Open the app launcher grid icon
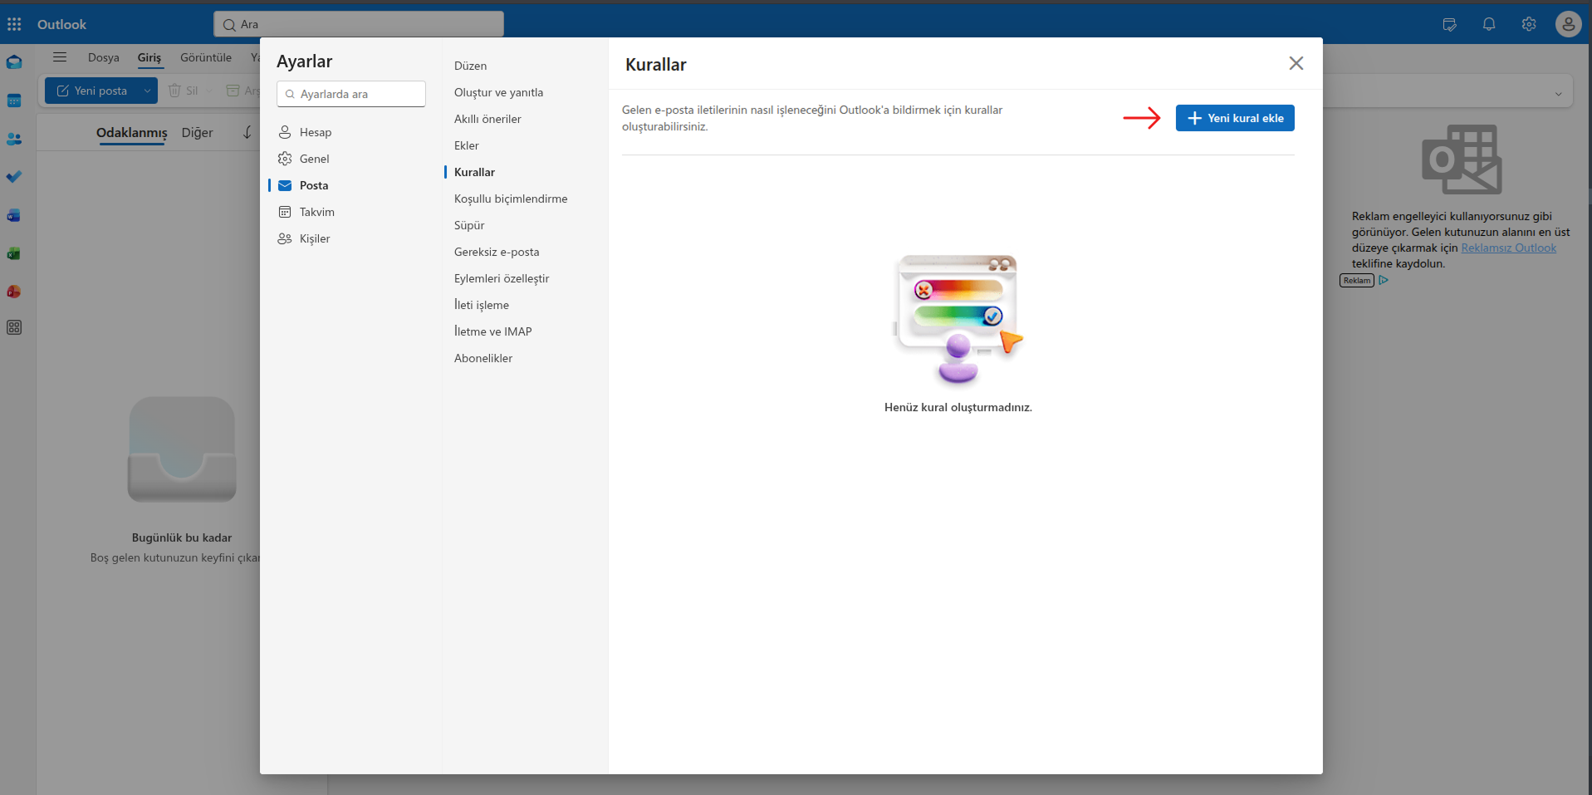 point(14,24)
